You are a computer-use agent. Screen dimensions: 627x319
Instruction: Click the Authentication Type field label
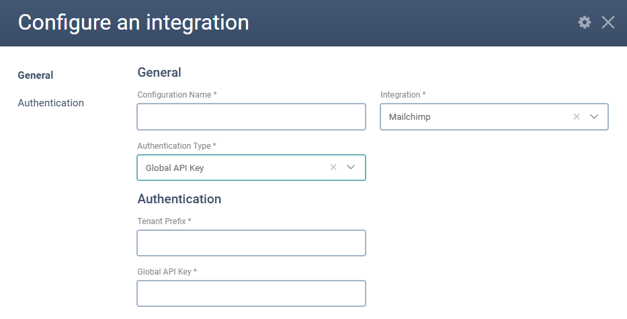[177, 146]
